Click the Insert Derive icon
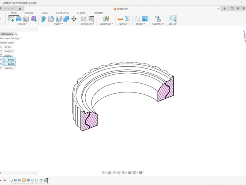 [x=137, y=19]
